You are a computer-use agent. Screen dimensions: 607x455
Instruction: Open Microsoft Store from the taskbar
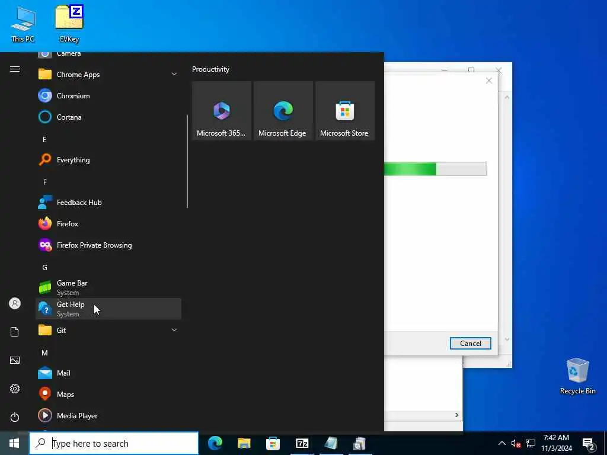[273, 443]
